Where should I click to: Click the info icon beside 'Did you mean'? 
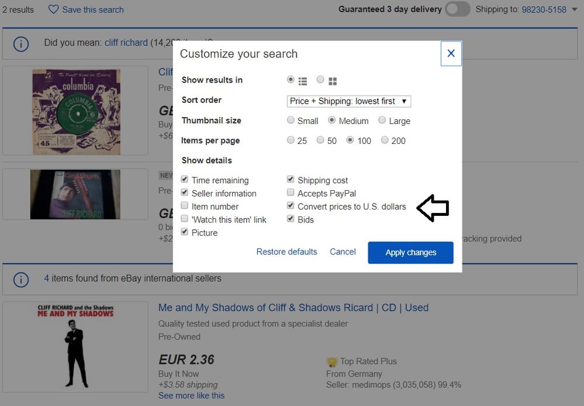point(21,43)
